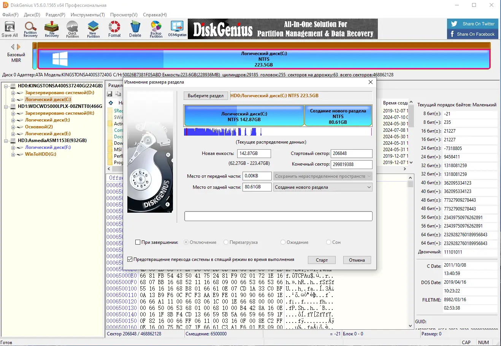501x346 pixels.
Task: Close the partition resize dialog with X
Action: (x=371, y=82)
